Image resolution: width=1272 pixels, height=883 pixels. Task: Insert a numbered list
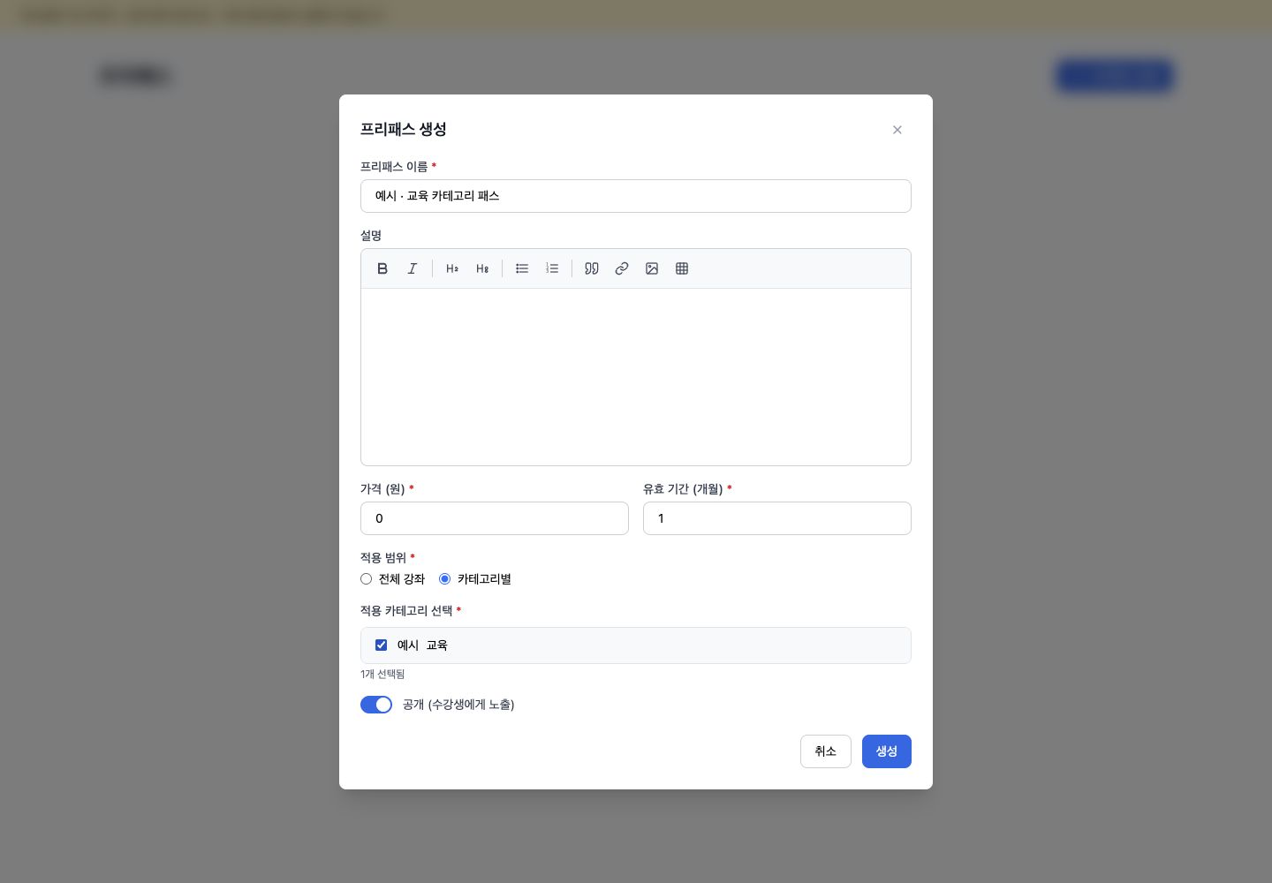(552, 268)
